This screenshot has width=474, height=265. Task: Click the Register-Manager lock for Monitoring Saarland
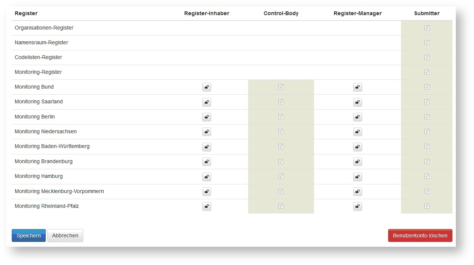pyautogui.click(x=357, y=102)
